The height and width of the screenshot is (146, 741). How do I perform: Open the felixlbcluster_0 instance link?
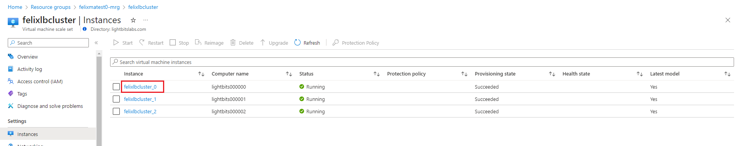point(140,87)
